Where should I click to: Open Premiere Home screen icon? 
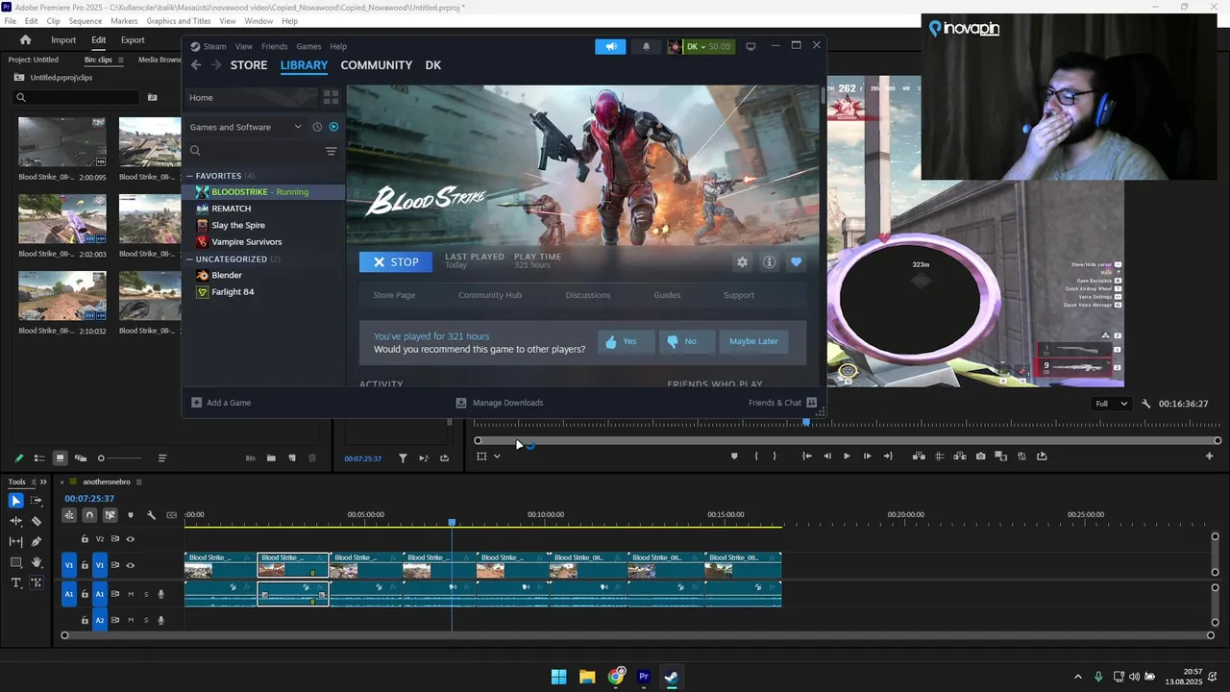coord(26,40)
